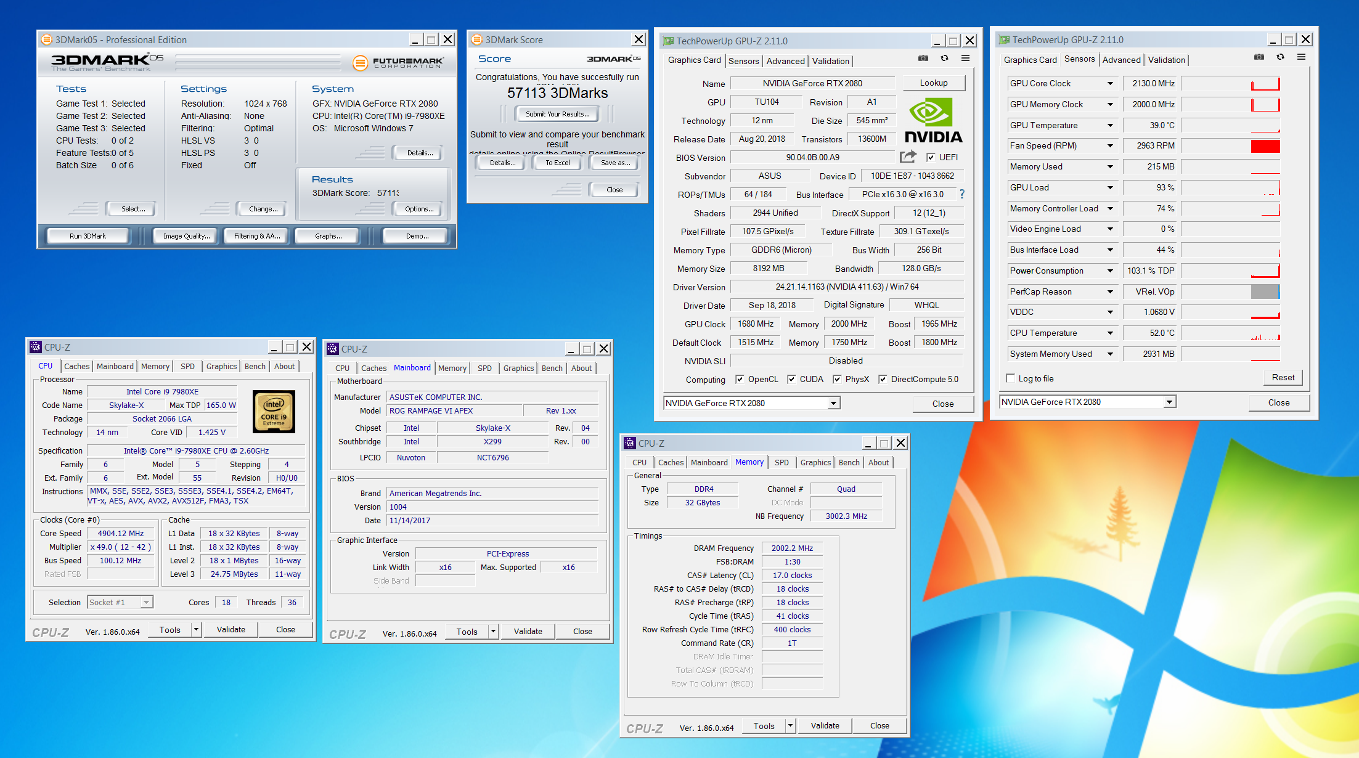Image resolution: width=1359 pixels, height=758 pixels.
Task: Open the GPU Core Clock sensor dropdown
Action: [x=1110, y=84]
